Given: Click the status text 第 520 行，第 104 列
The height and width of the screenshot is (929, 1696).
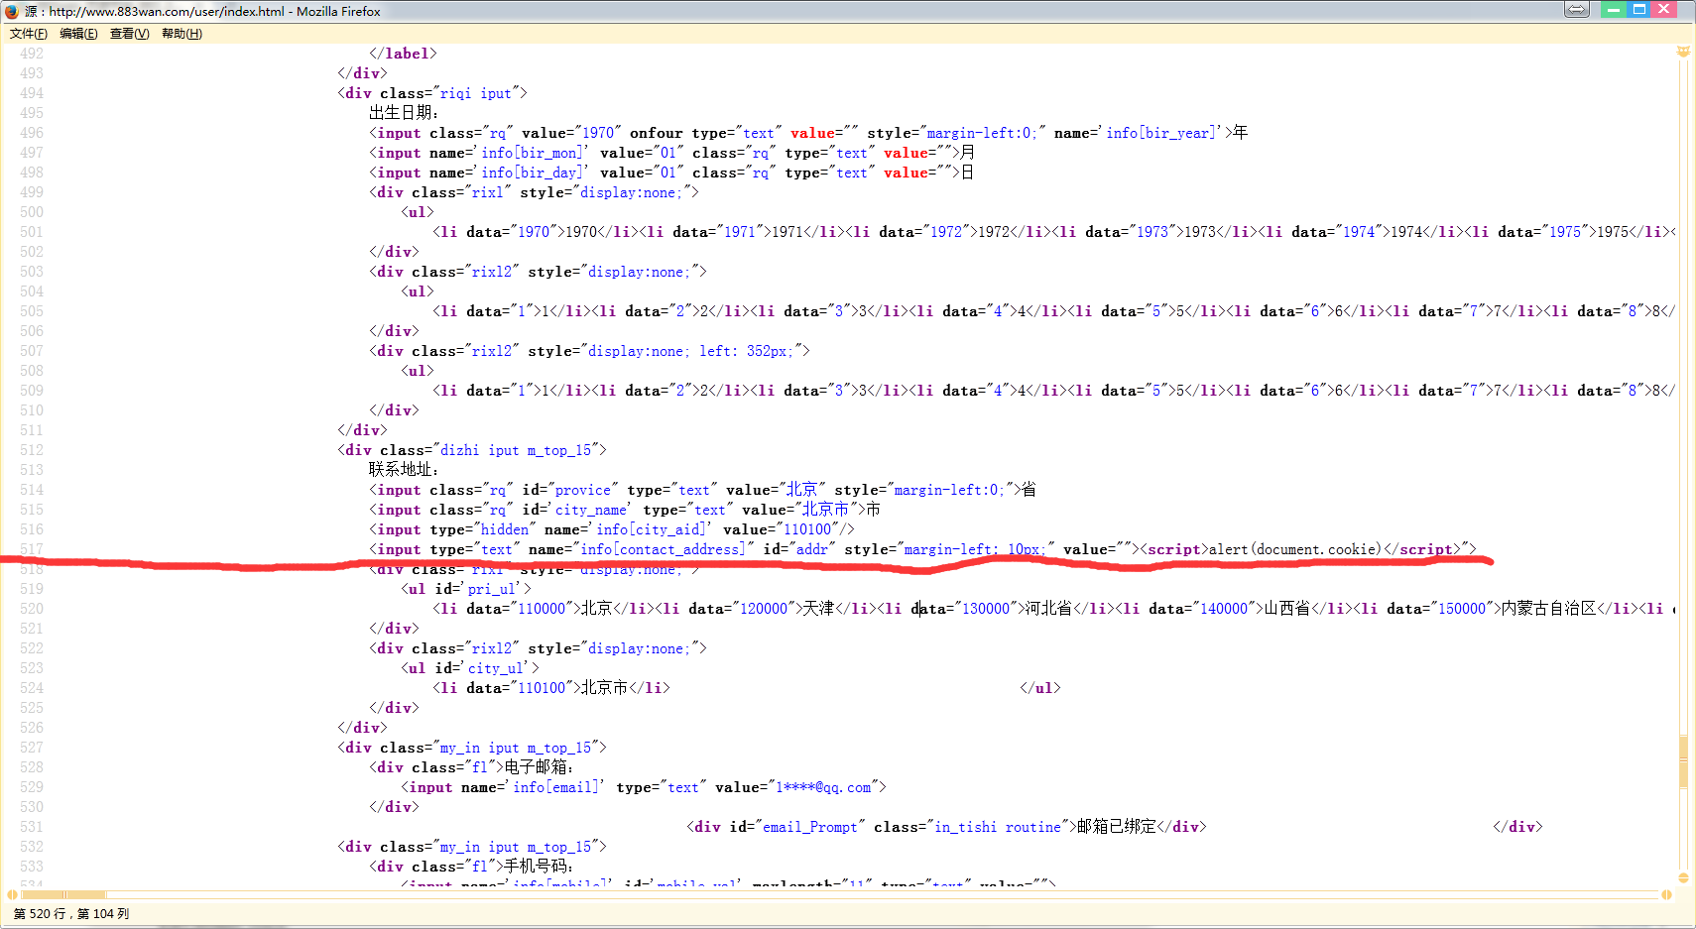Looking at the screenshot, I should pos(71,914).
